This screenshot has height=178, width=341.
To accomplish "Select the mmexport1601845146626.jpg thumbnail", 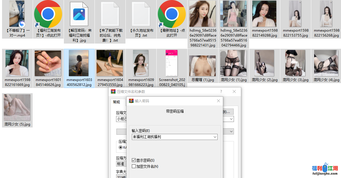I will coord(48,63).
